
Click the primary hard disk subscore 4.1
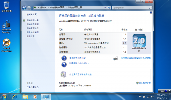[125, 52]
